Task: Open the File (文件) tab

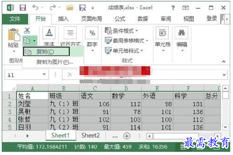Action: point(15,19)
